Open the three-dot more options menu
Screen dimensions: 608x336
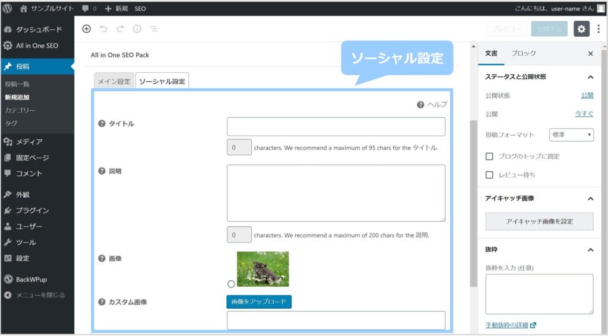click(598, 28)
